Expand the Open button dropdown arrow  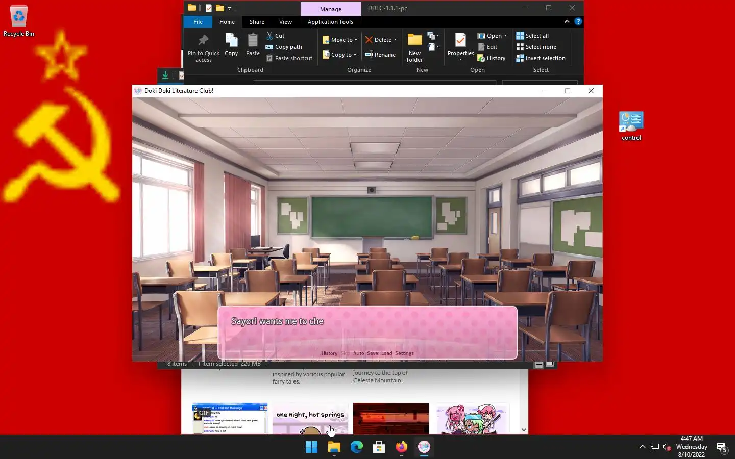click(x=505, y=36)
